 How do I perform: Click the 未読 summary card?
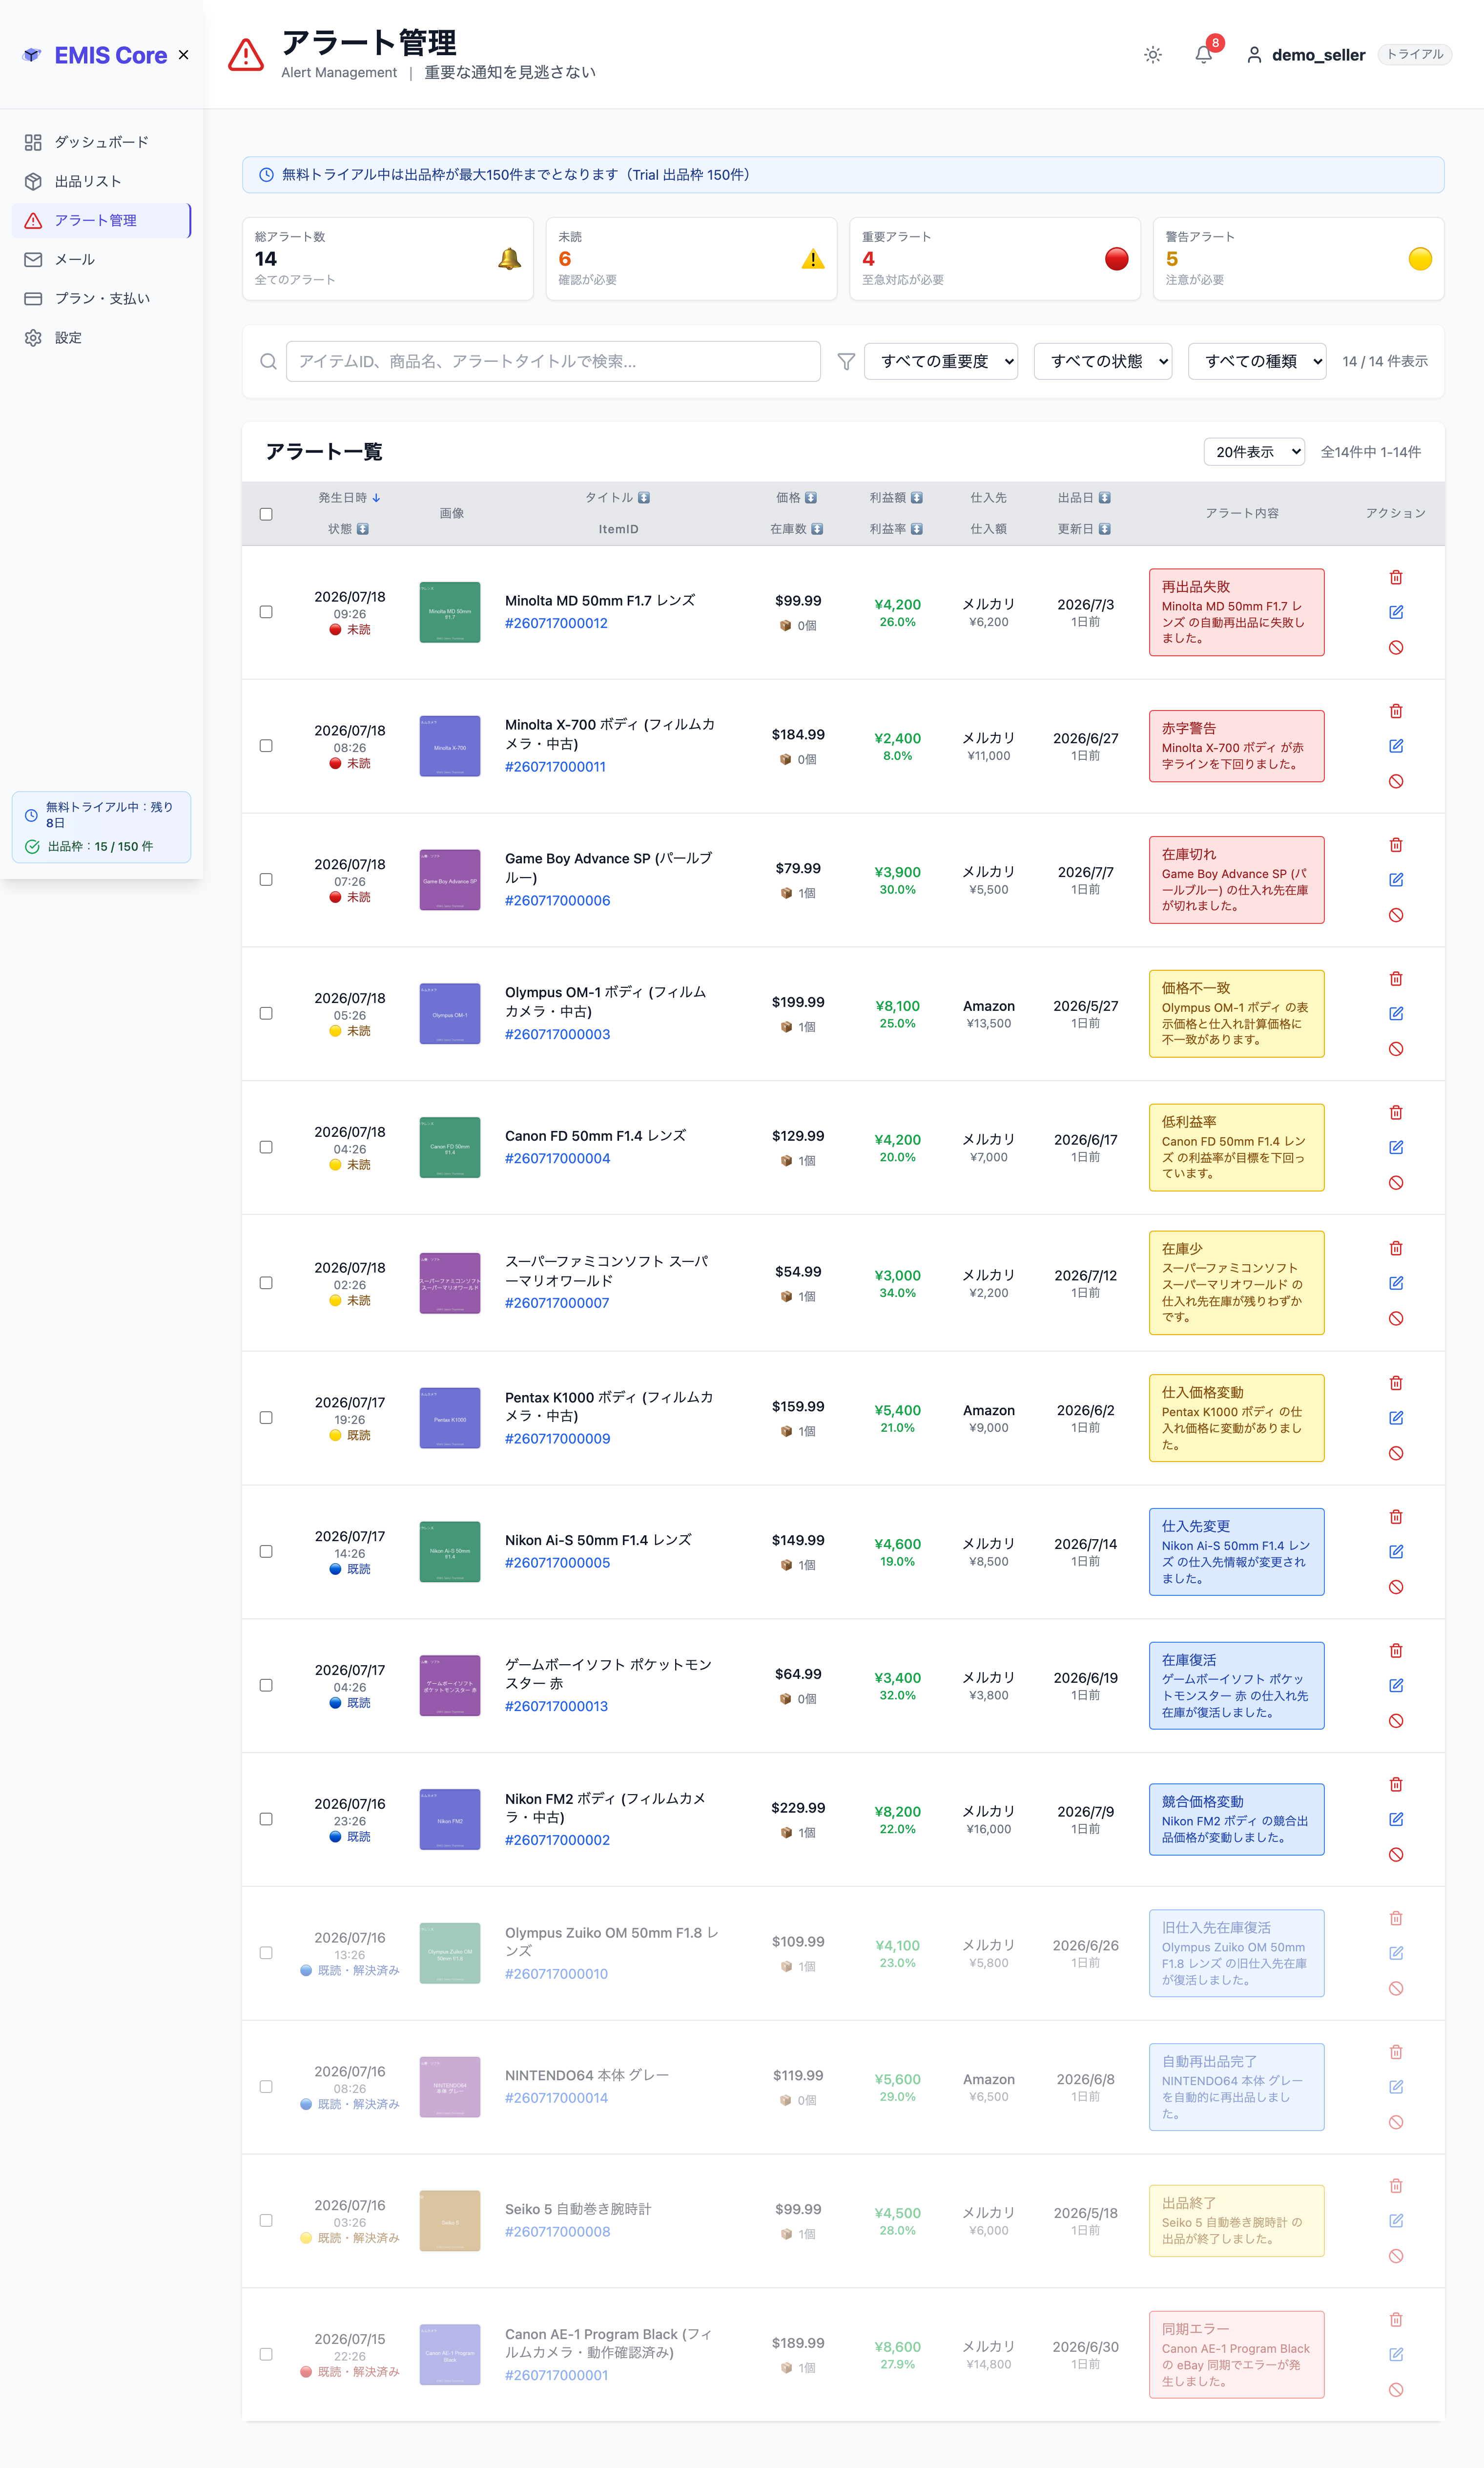691,259
